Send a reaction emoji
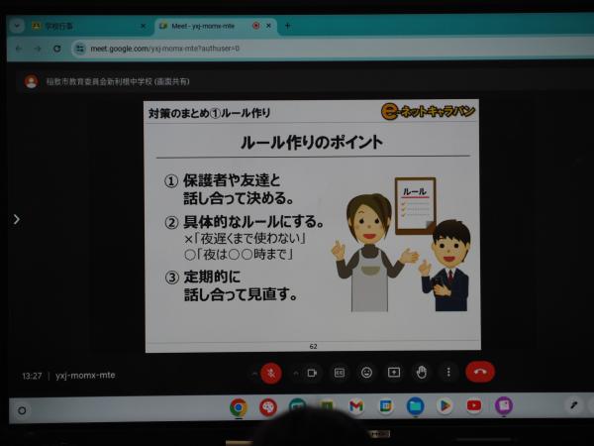Viewport: 594px width, 446px height. 366,373
